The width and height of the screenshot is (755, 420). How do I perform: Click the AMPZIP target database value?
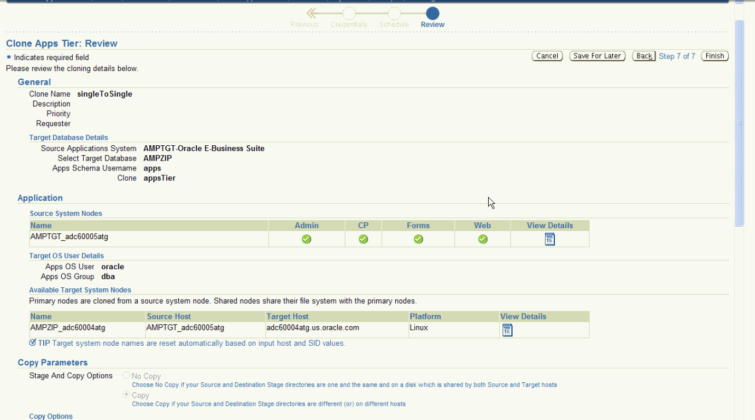(158, 158)
